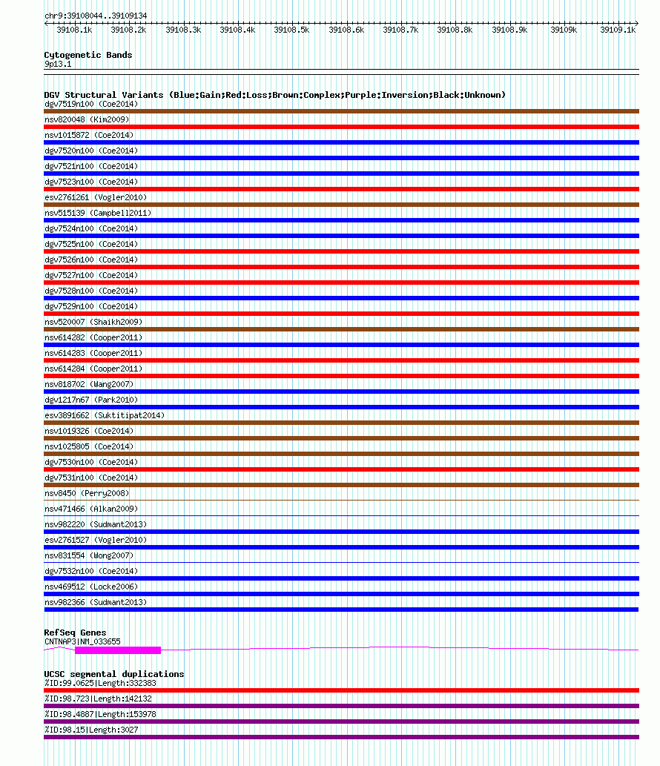Click the magenta CNTNAP3 exon block
The width and height of the screenshot is (660, 766).
click(x=118, y=650)
